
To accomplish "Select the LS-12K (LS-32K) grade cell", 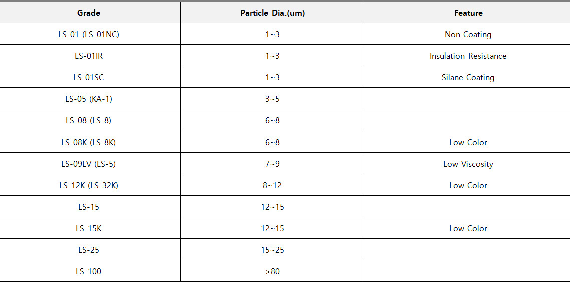I will pos(89,185).
